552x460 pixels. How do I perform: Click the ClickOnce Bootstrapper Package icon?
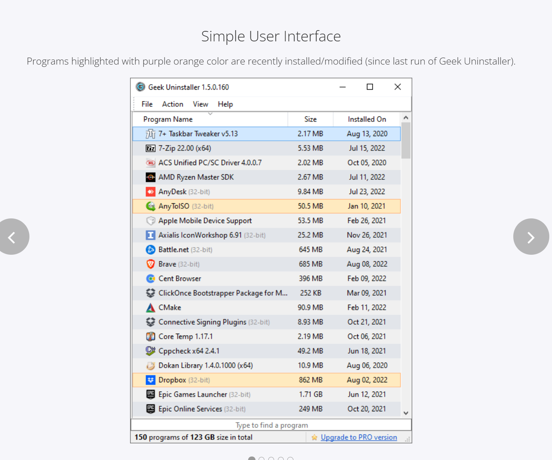(x=151, y=293)
